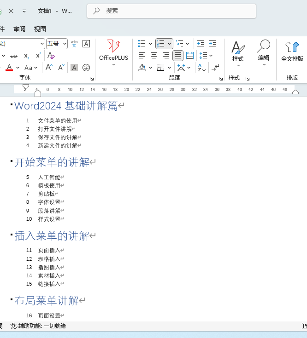The width and height of the screenshot is (307, 338).
Task: Click the bullet list icon
Action: coord(142,44)
